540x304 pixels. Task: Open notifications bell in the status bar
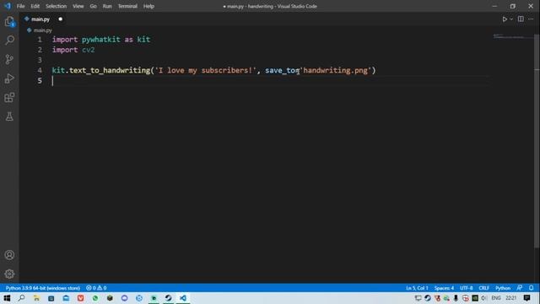531,288
